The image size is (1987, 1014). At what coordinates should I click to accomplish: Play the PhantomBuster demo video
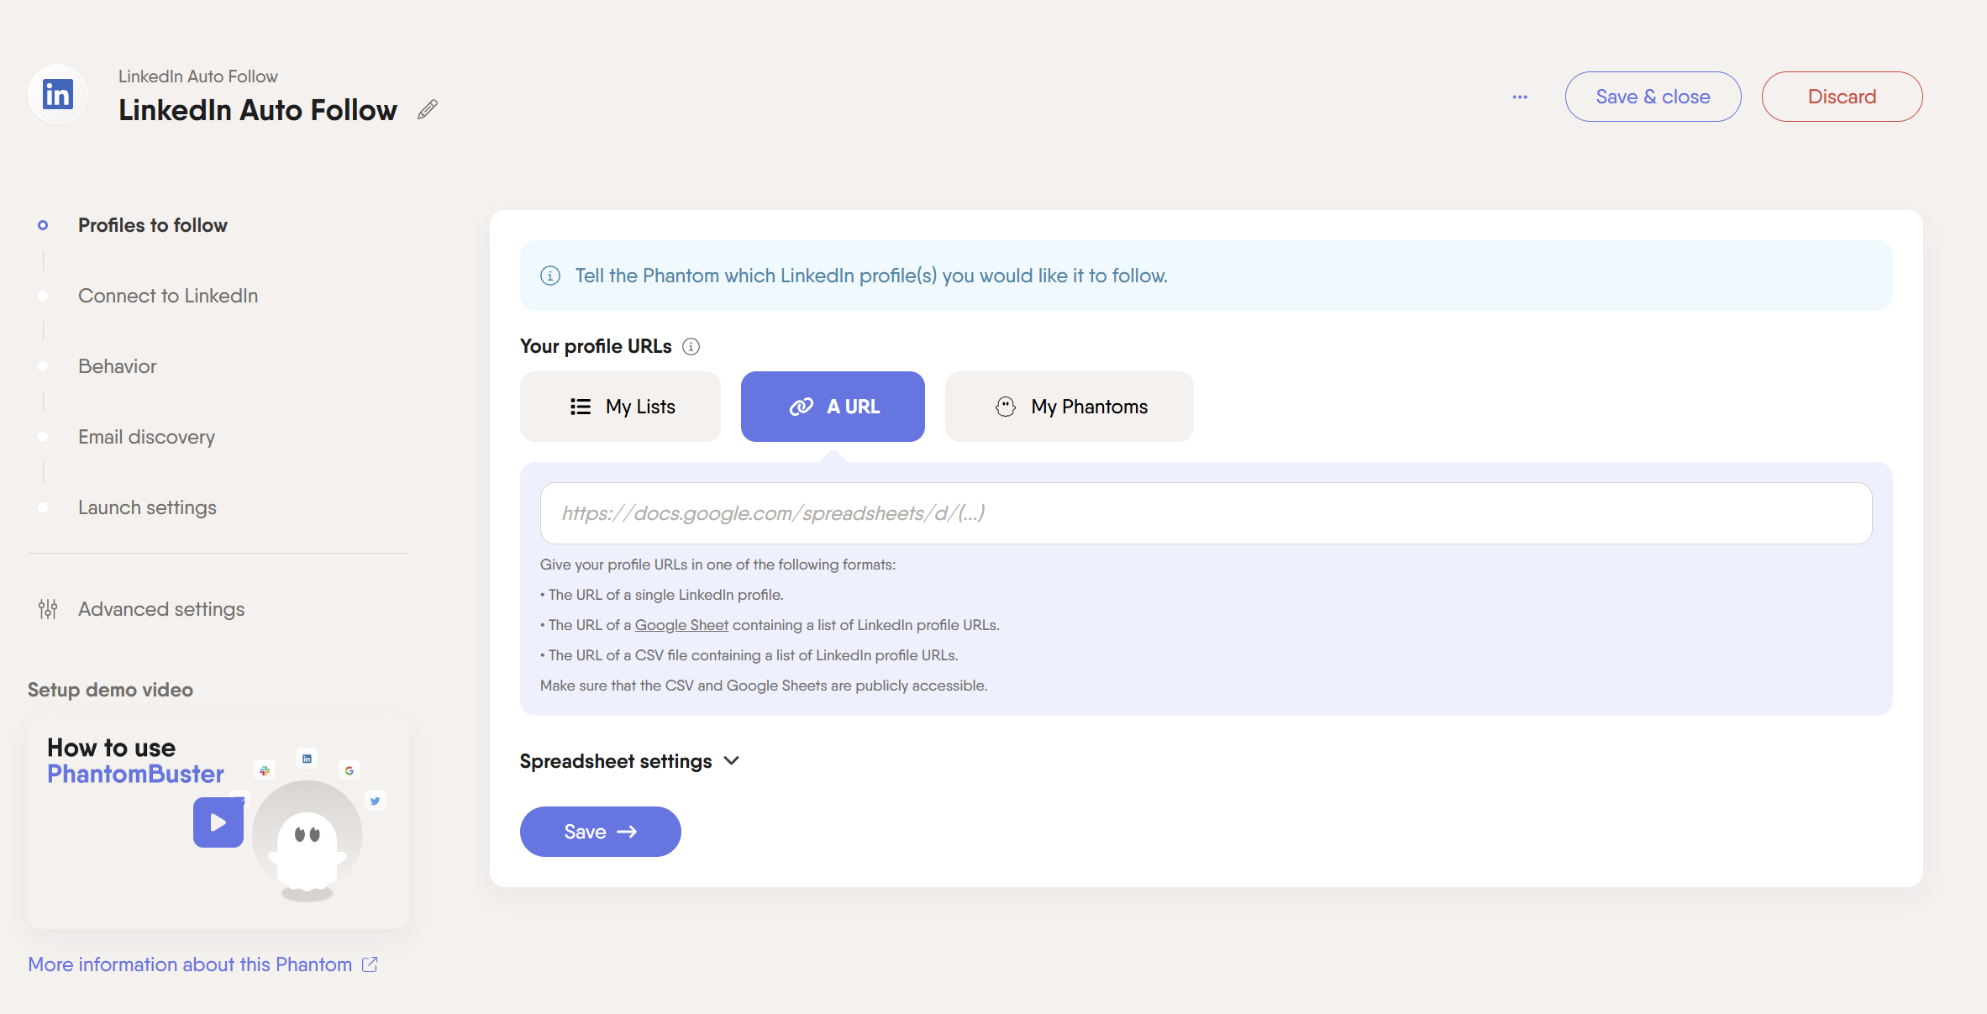coord(218,822)
